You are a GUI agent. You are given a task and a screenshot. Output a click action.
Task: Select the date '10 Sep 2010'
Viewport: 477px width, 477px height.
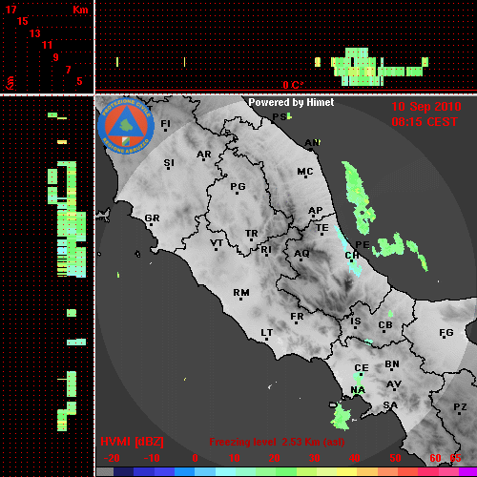pyautogui.click(x=426, y=107)
